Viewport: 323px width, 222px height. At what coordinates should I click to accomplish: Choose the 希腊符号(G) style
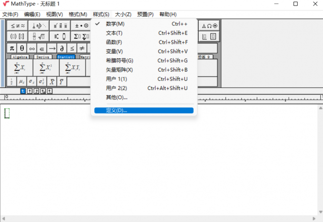pyautogui.click(x=144, y=60)
